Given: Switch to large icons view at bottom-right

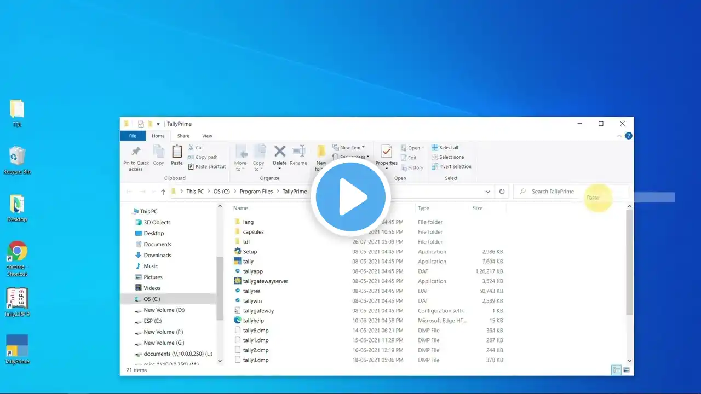Looking at the screenshot, I should tap(627, 370).
